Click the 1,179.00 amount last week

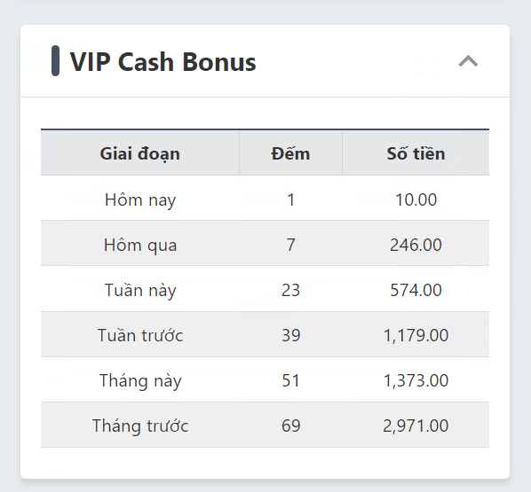click(x=416, y=335)
